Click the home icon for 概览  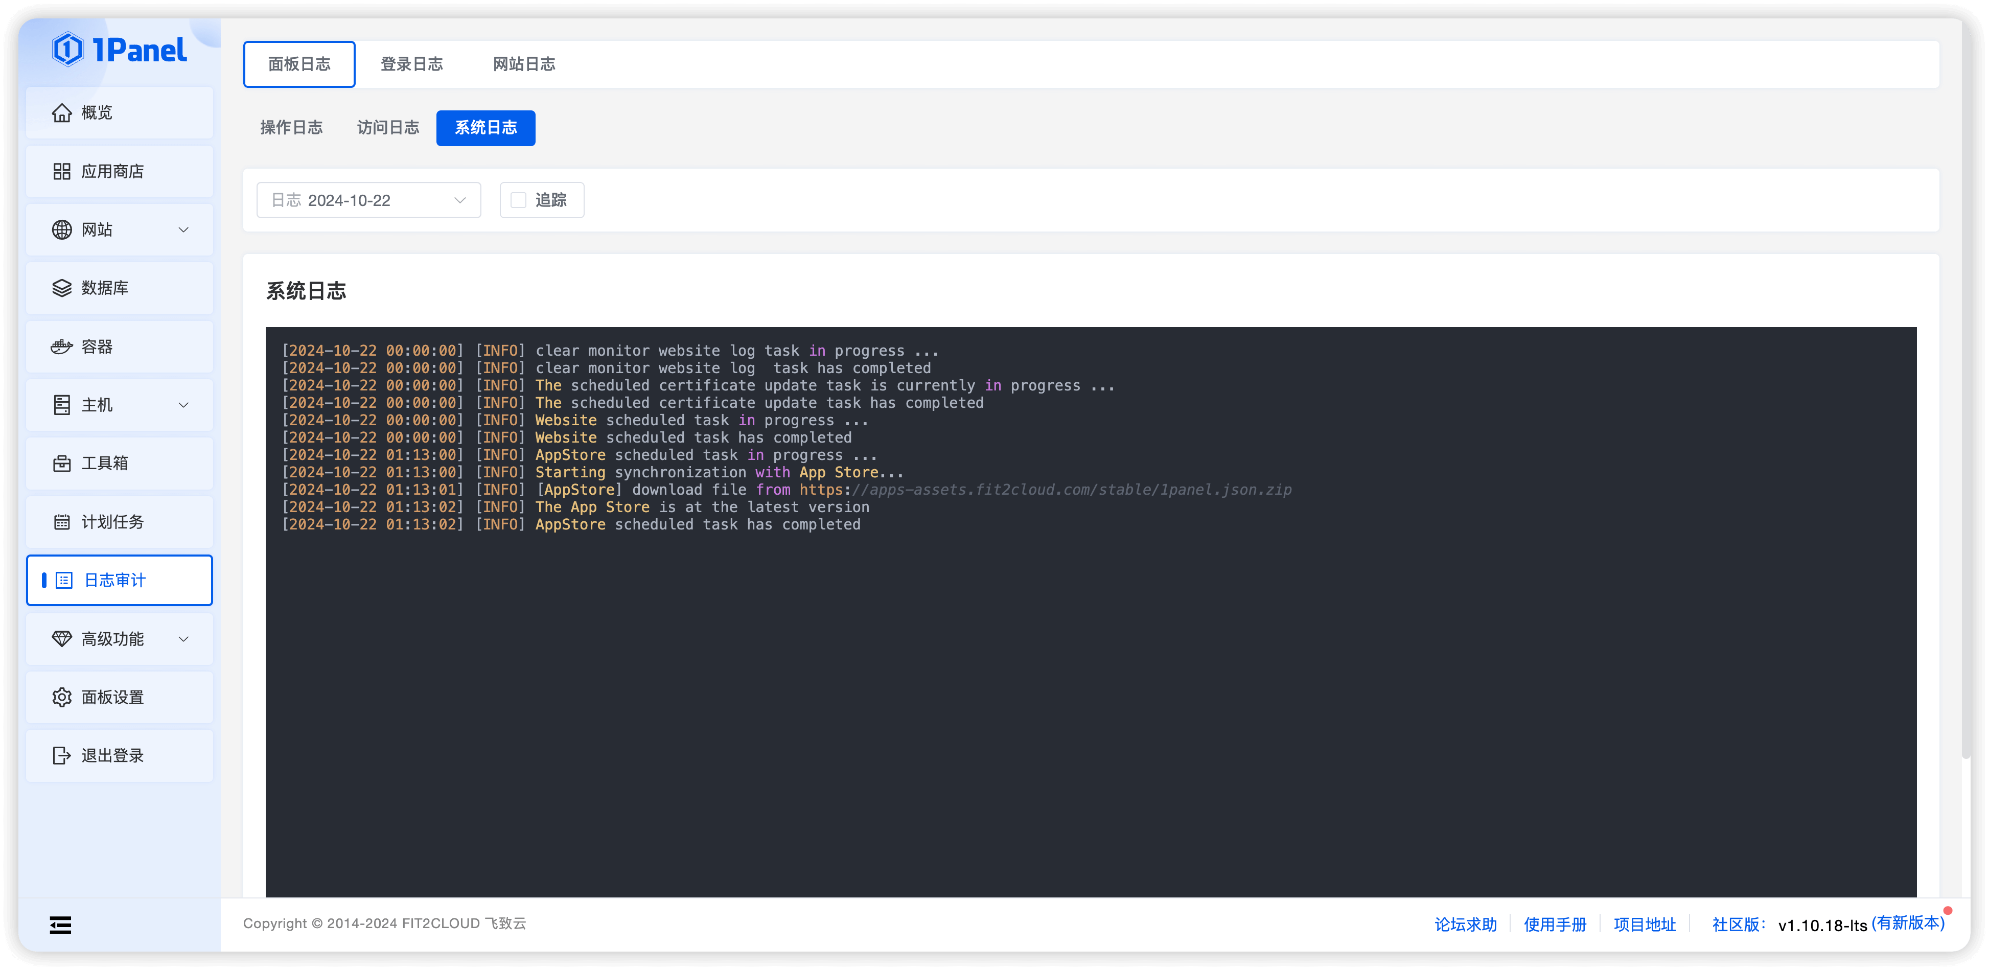click(x=62, y=113)
